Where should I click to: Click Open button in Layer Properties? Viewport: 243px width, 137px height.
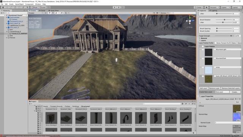[x=237, y=102]
